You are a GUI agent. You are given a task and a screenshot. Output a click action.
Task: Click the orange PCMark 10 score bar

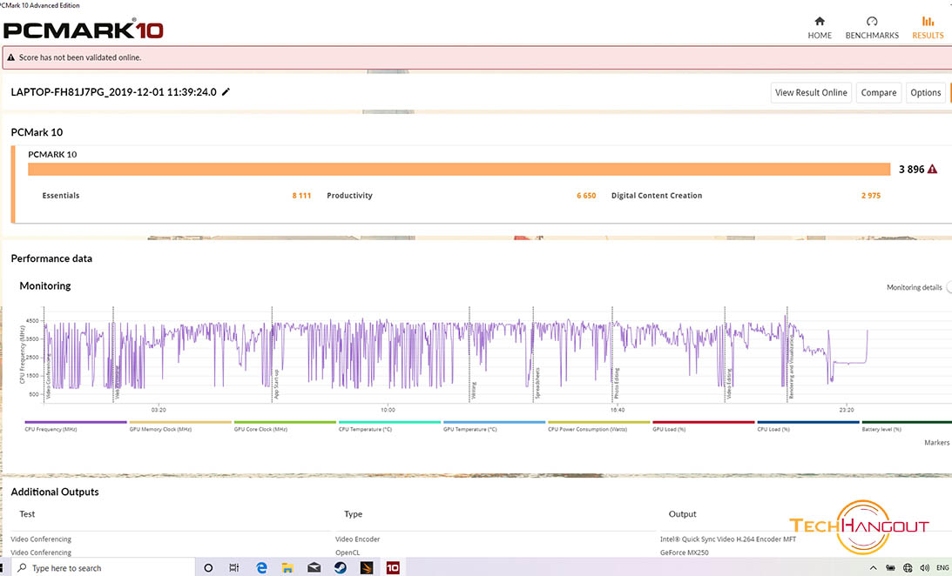459,169
